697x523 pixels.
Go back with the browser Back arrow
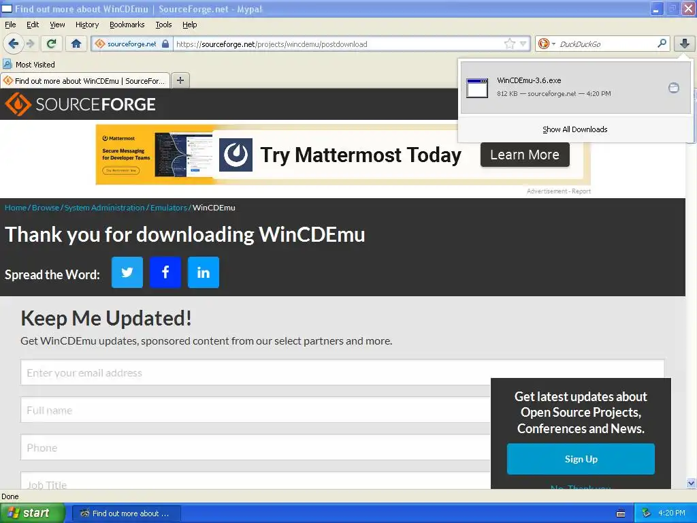click(13, 44)
